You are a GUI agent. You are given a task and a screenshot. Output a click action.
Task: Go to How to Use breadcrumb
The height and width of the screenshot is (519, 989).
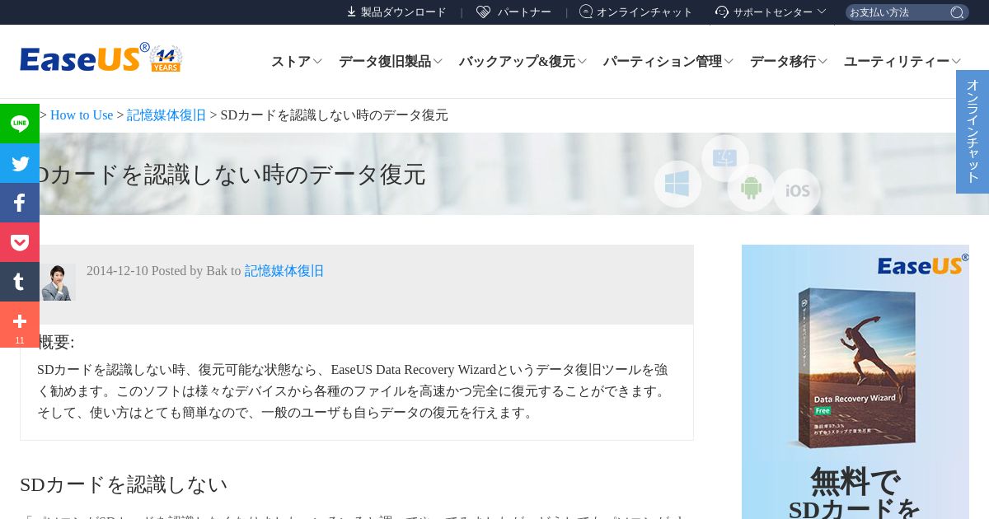tap(82, 115)
